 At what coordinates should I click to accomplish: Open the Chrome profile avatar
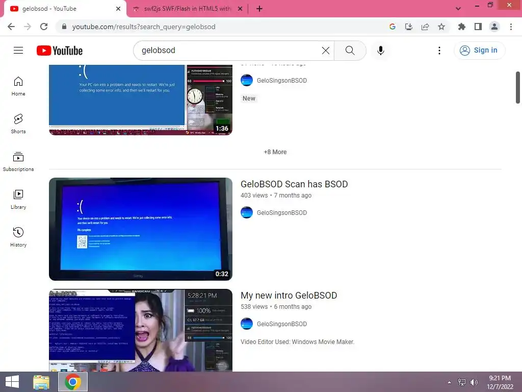(494, 27)
